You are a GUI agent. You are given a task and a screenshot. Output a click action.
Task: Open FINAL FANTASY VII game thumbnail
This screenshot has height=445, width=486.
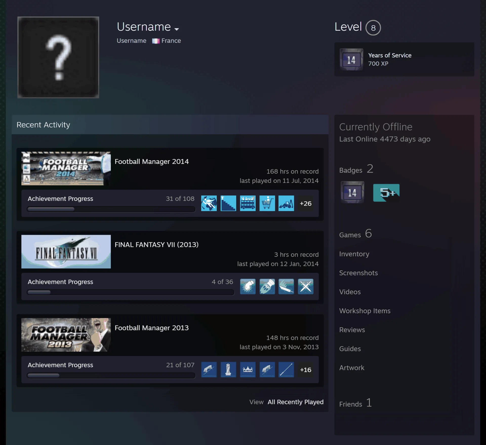click(66, 251)
